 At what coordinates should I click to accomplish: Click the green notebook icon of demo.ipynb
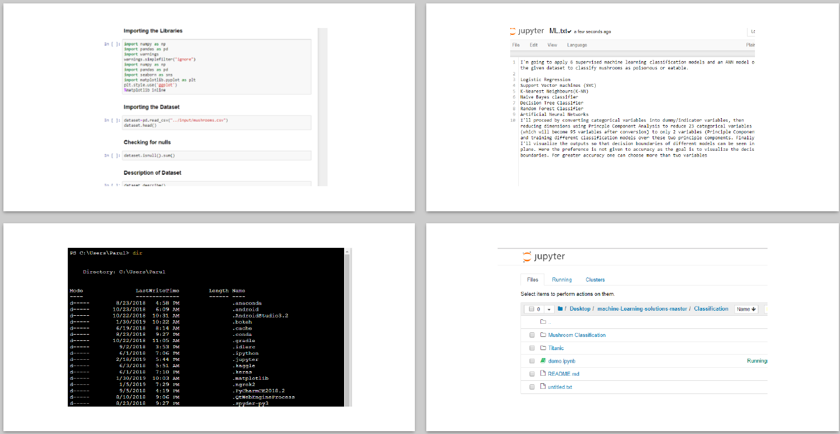coord(543,361)
